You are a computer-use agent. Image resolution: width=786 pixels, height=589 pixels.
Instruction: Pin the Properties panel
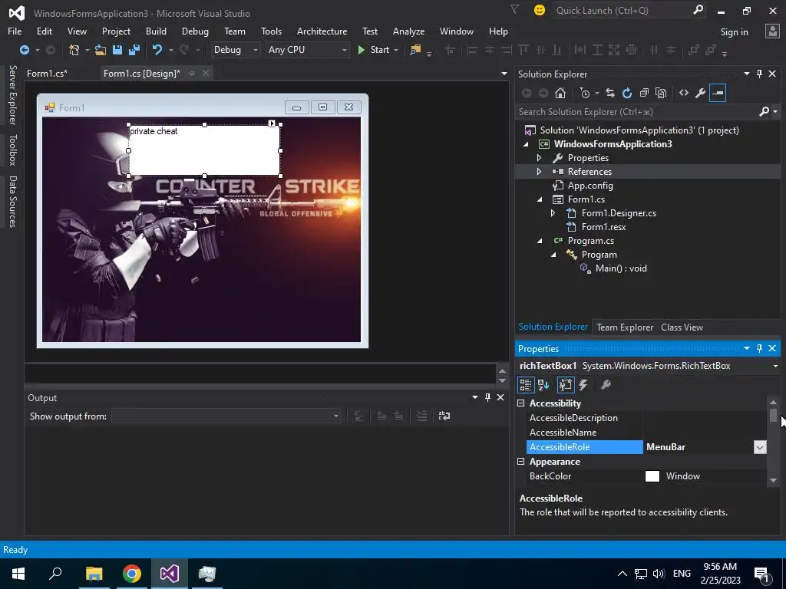pos(759,348)
